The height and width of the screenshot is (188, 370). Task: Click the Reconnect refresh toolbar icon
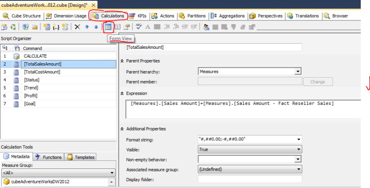13,27
